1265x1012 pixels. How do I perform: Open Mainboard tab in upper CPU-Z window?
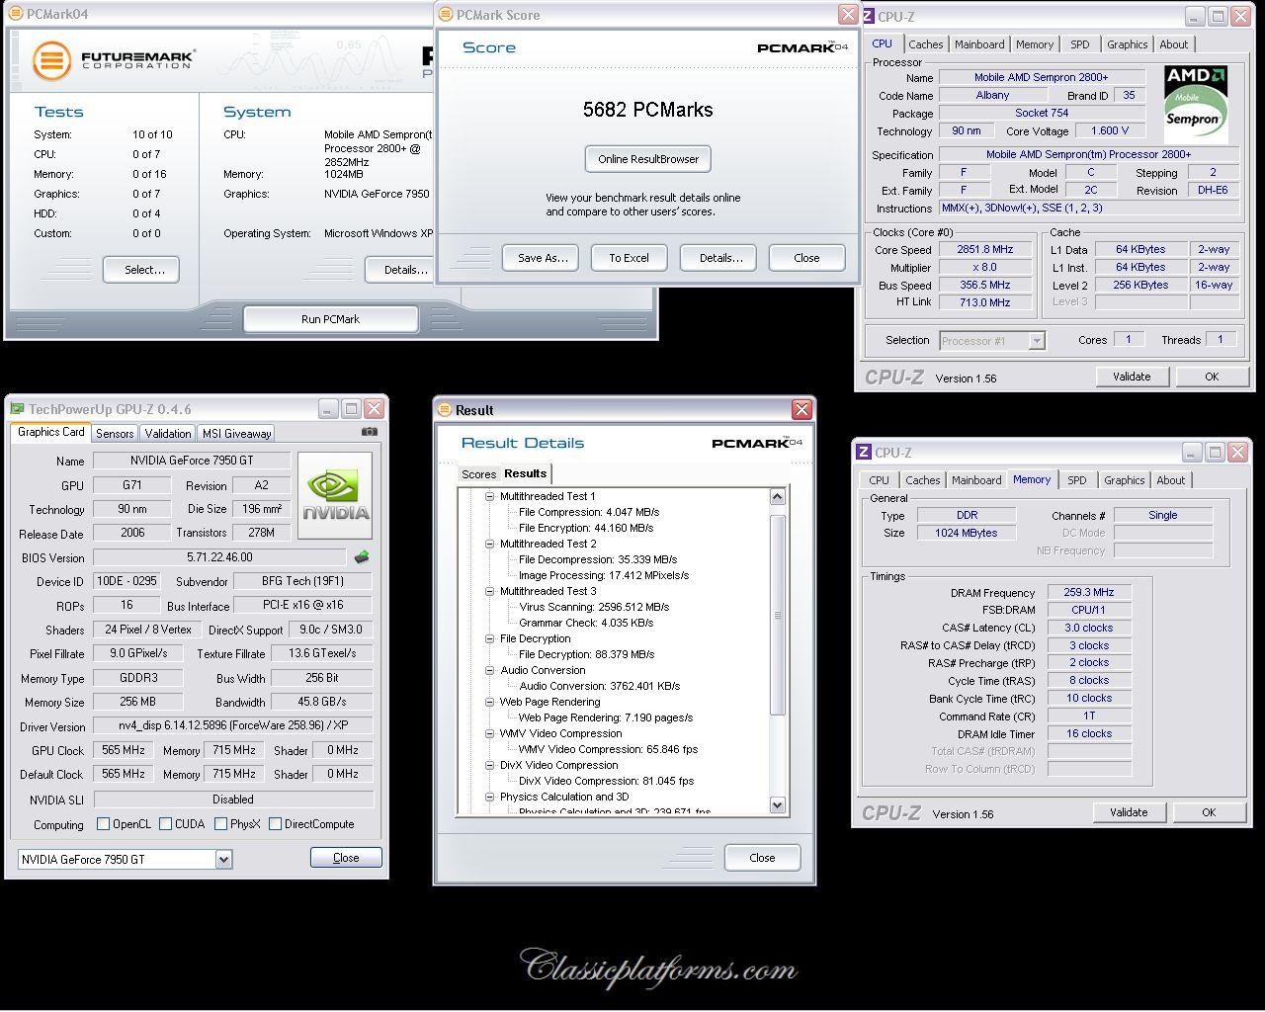tap(979, 44)
